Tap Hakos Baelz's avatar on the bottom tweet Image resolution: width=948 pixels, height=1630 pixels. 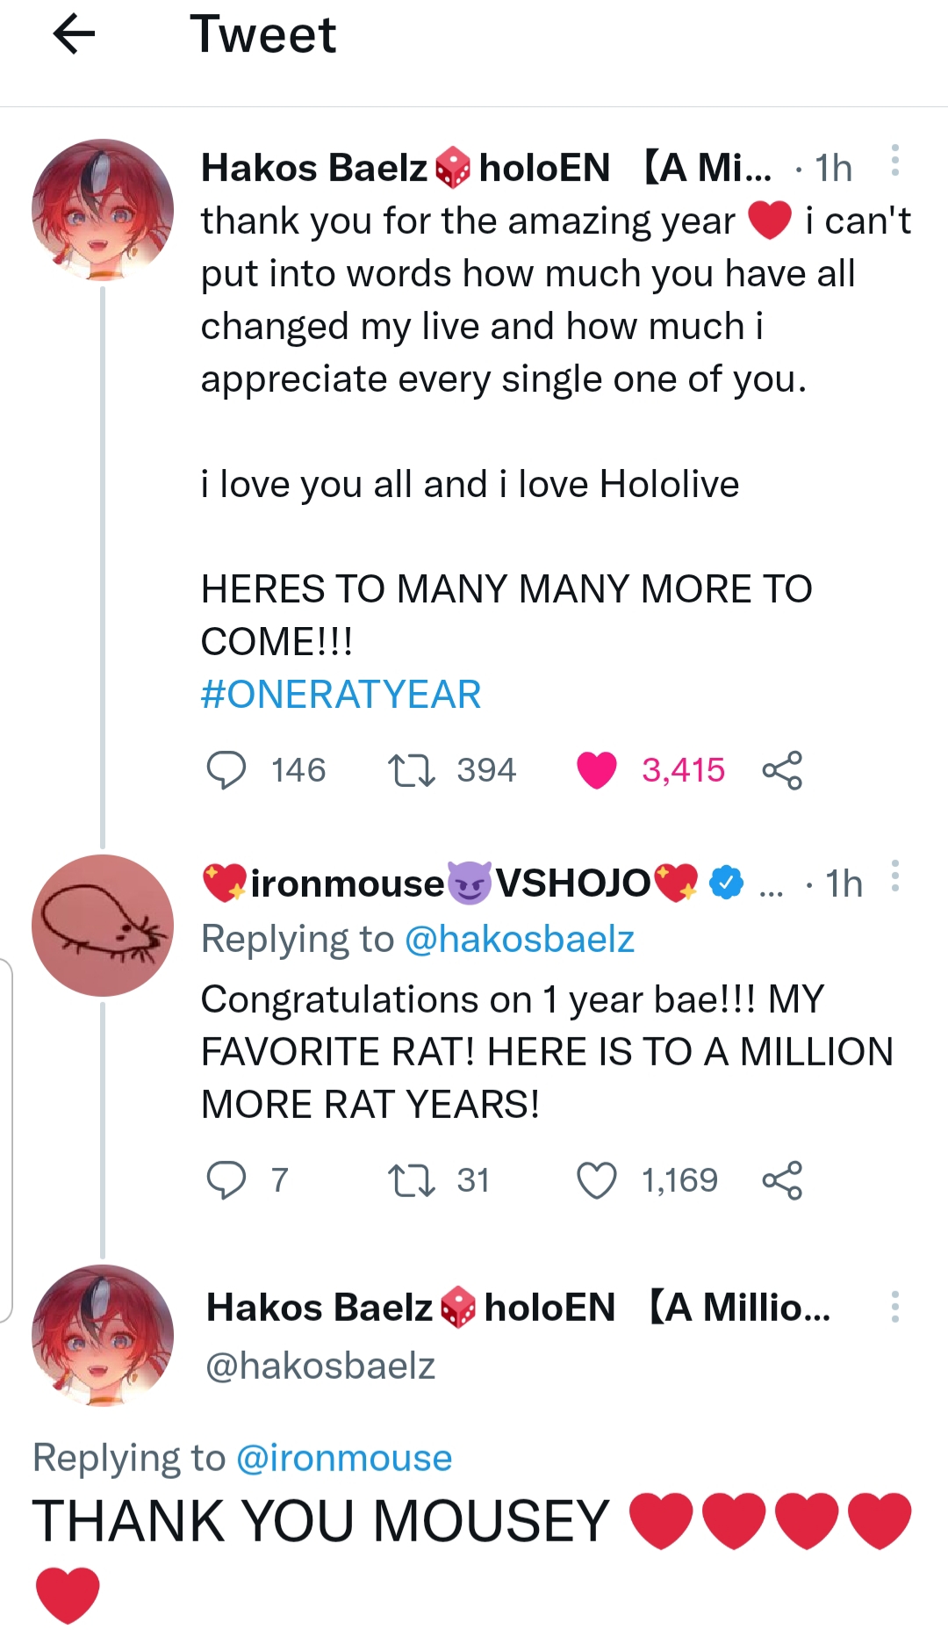[103, 1336]
